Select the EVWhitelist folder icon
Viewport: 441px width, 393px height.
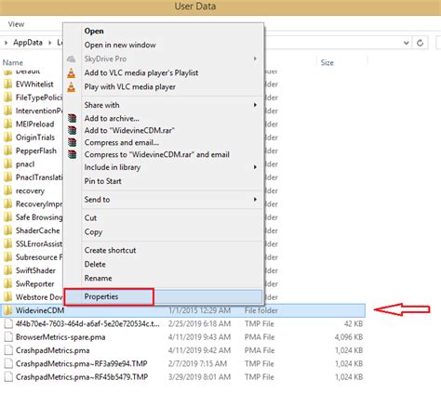(7, 84)
